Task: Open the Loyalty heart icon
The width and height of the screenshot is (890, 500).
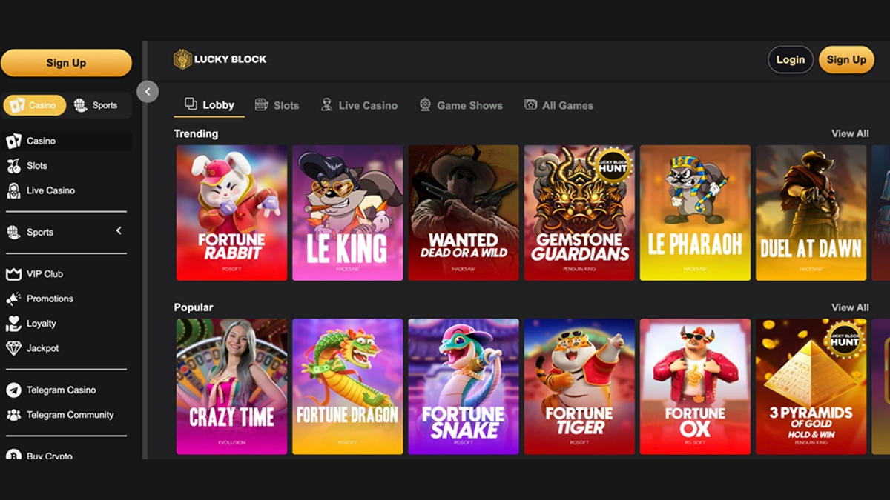Action: click(x=13, y=324)
